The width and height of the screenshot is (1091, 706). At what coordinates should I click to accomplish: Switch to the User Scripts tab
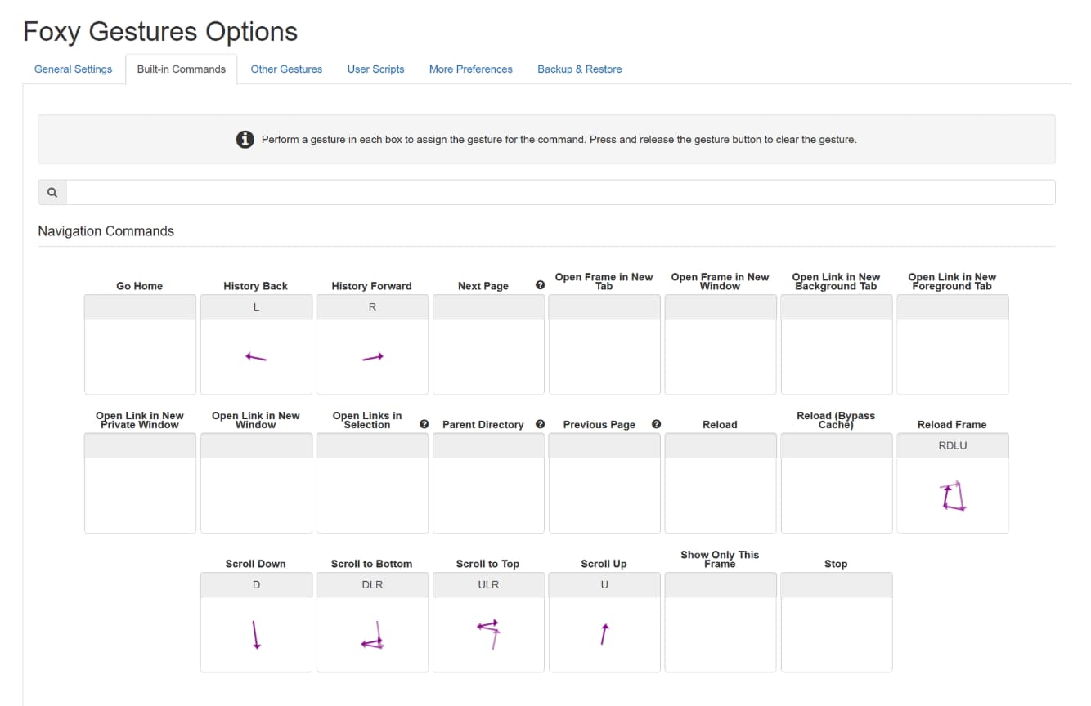tap(375, 69)
